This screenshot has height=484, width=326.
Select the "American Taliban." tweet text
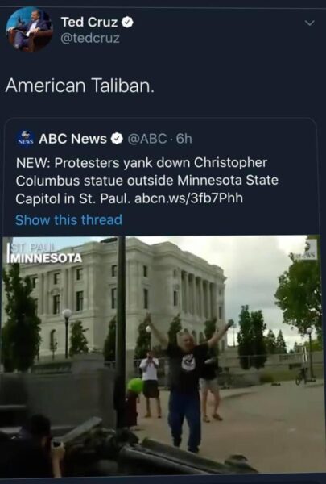pos(80,86)
